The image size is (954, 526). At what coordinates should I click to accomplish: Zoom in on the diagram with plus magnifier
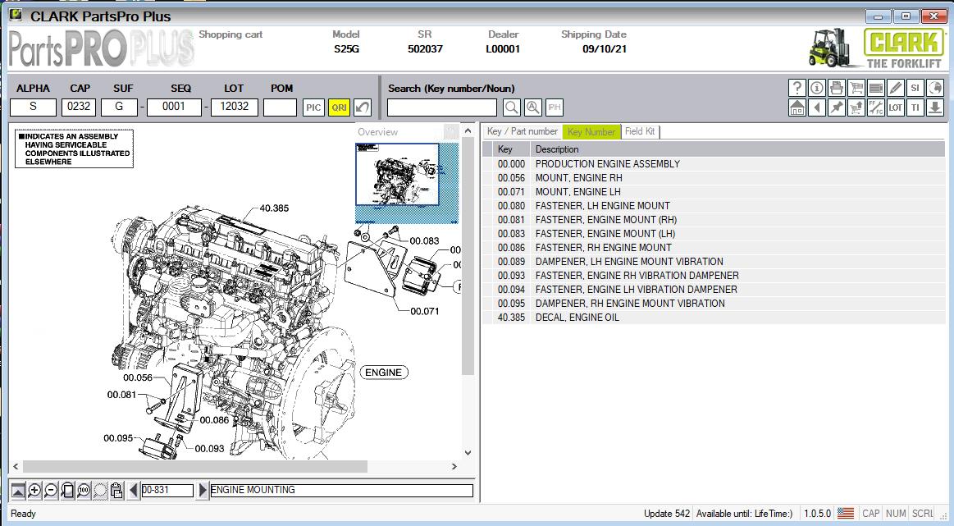point(34,491)
